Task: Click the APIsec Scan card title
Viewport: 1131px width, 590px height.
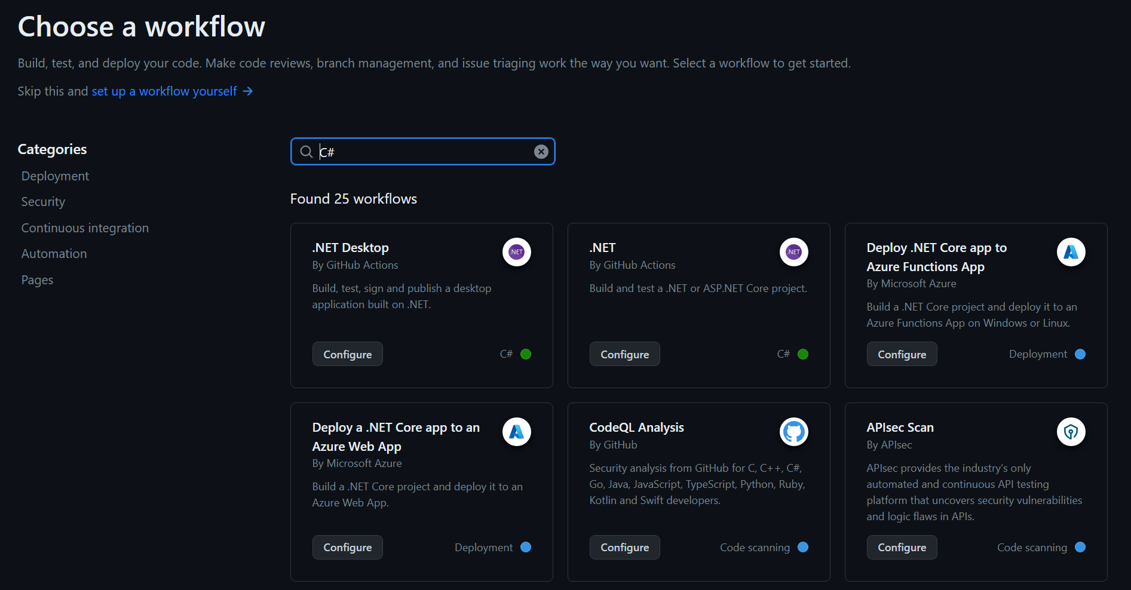Action: tap(900, 428)
